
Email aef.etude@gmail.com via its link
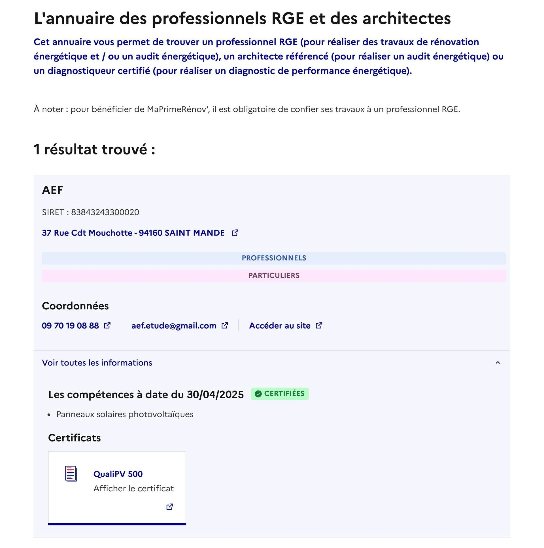[x=174, y=326]
